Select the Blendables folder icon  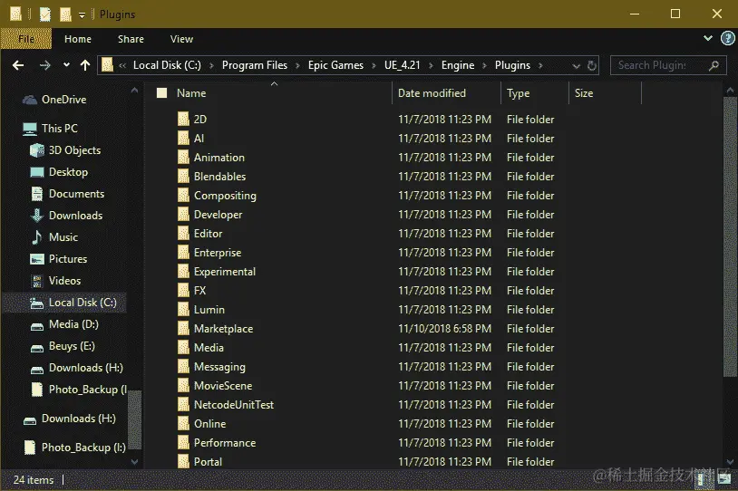[x=183, y=177]
